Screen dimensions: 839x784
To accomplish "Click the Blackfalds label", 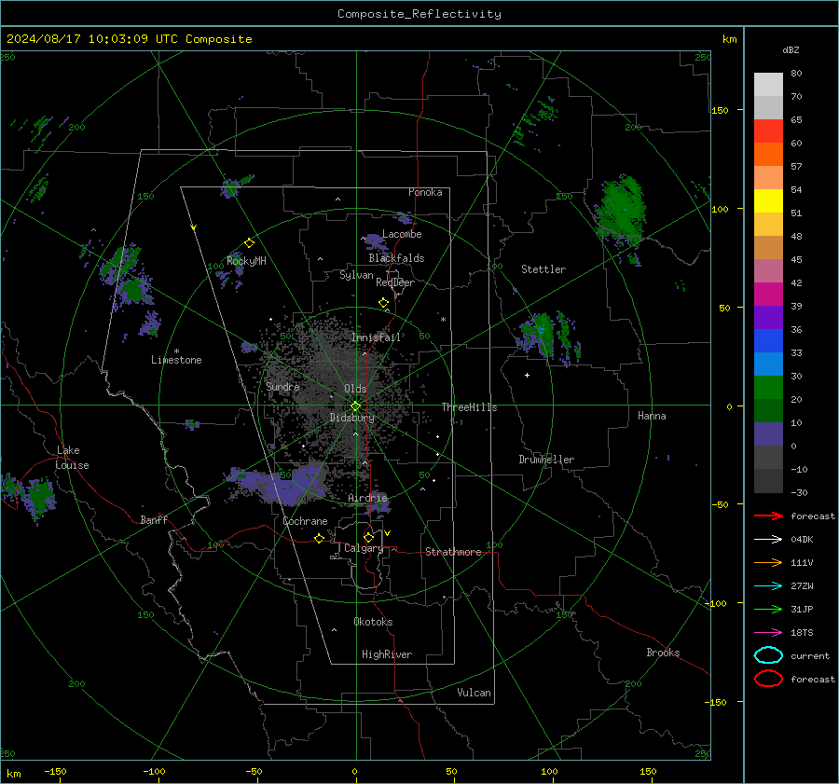I will [396, 258].
